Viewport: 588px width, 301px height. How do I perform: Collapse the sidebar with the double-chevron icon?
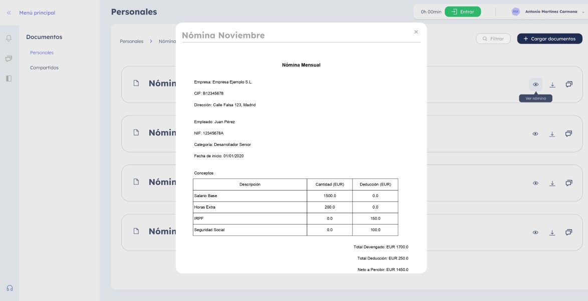point(9,12)
